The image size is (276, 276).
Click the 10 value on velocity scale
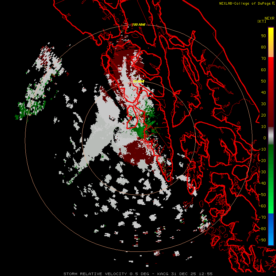(x=263, y=127)
